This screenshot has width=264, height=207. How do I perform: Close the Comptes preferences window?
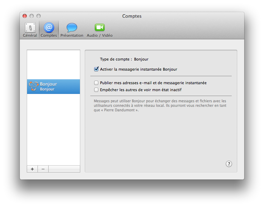tap(25, 16)
